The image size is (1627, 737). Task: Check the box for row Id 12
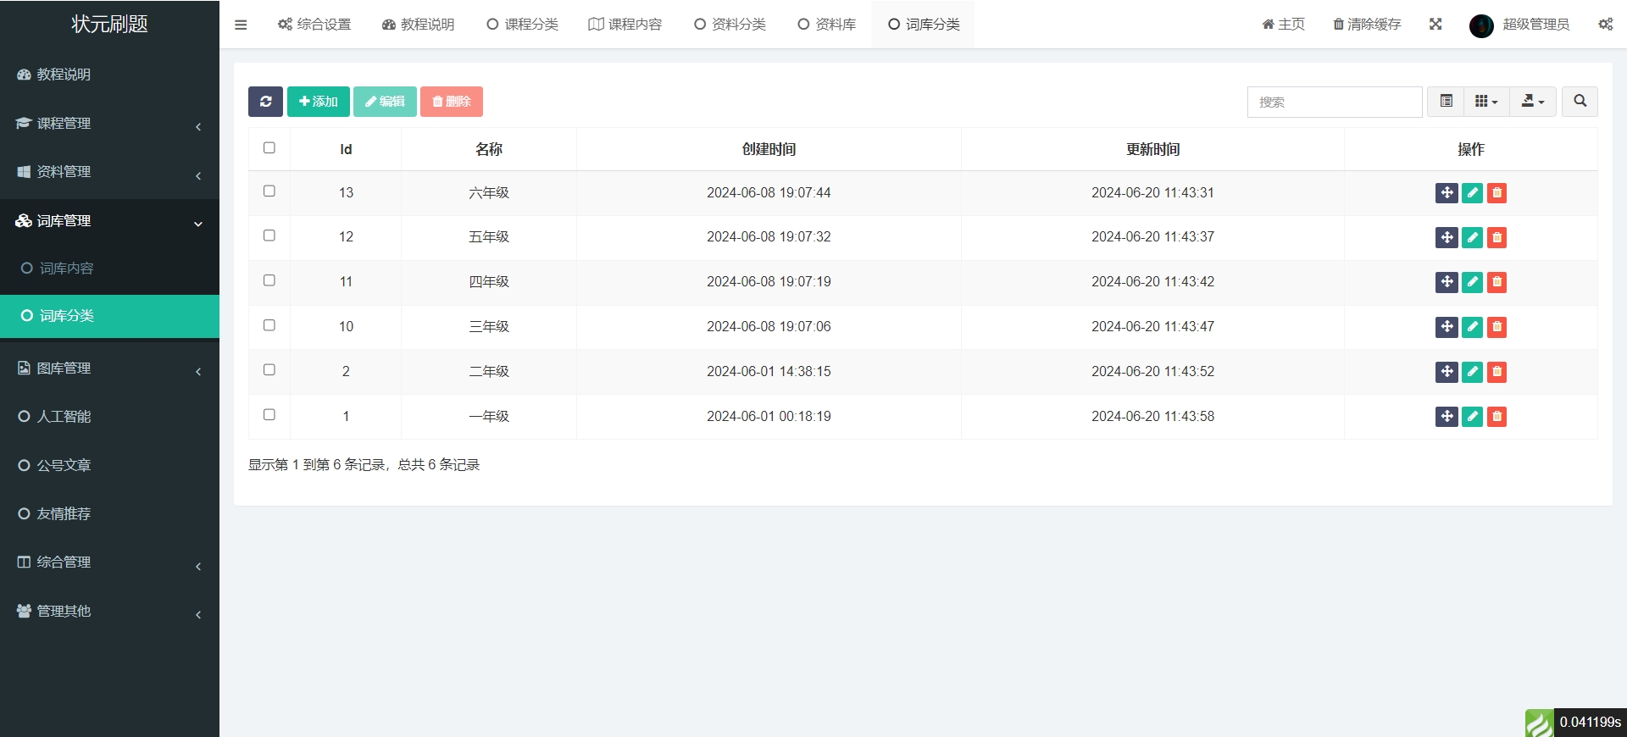pos(269,236)
